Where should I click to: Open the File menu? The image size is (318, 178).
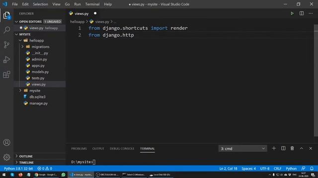15,4
